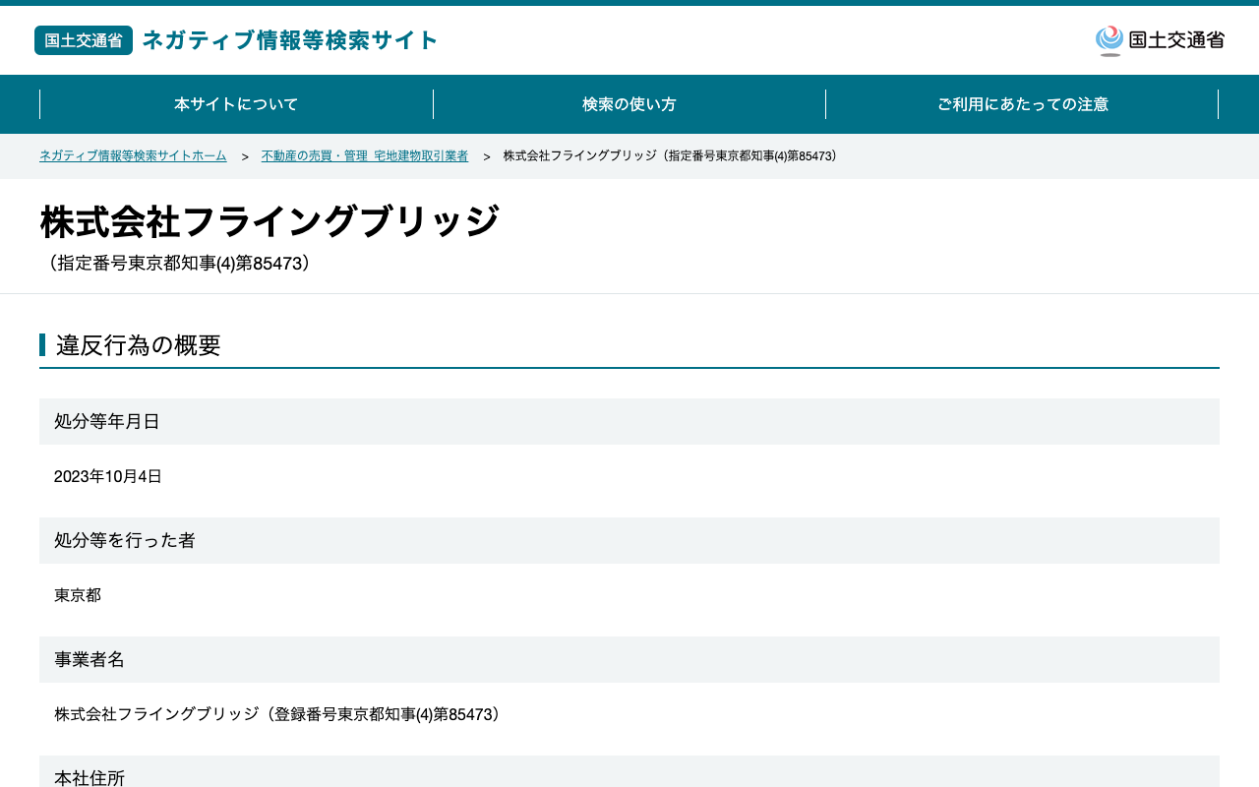Screen dimensions: 1259x787
Task: Click the 本社住所 field label
Action: 90,777
